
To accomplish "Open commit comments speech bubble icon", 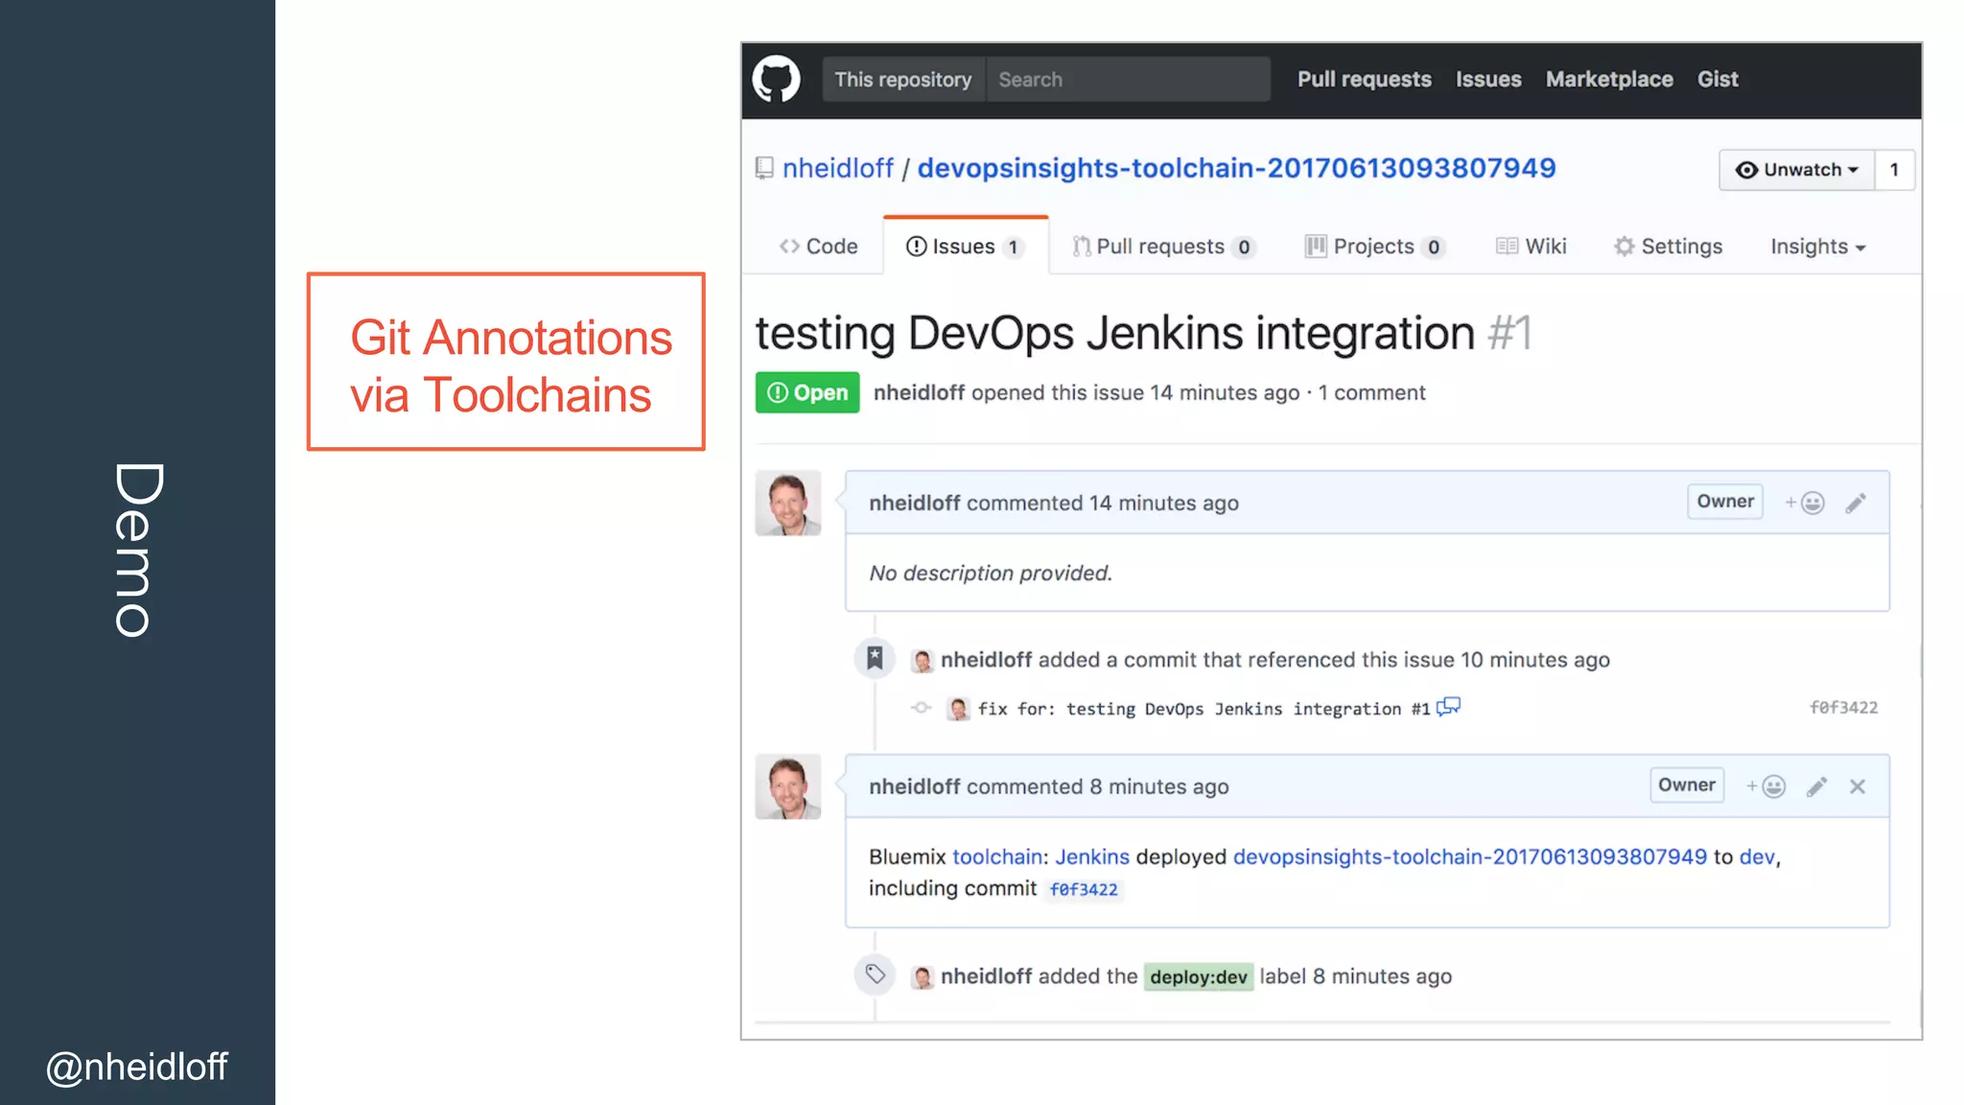I will coord(1448,707).
